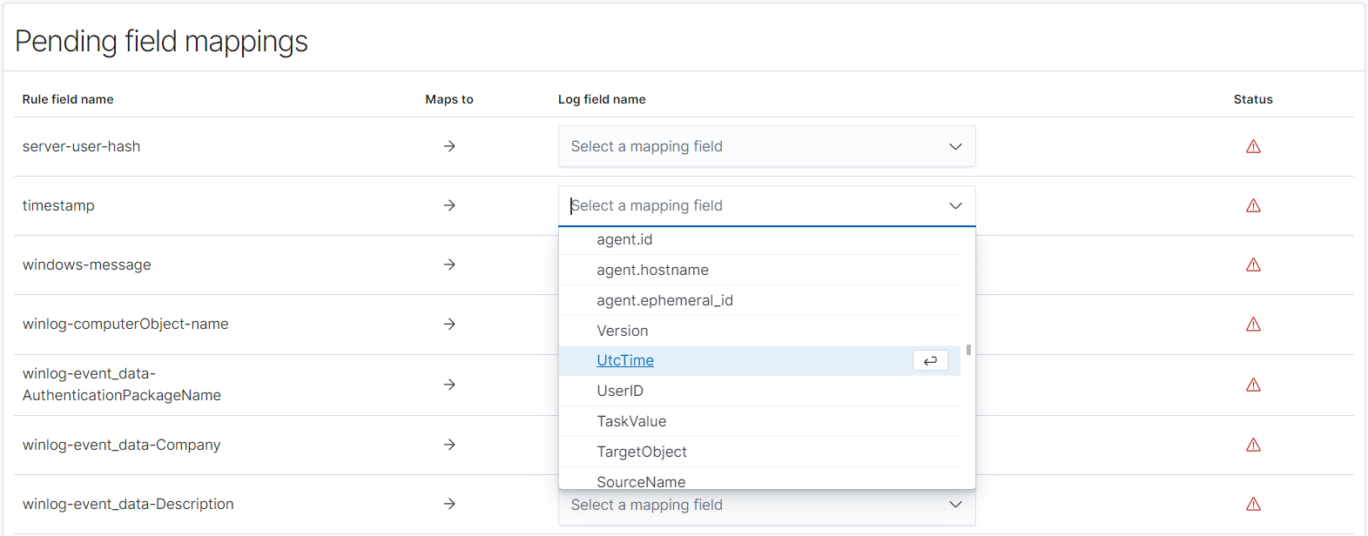Click the warning icon for server-user-hash row
Image resolution: width=1368 pixels, height=536 pixels.
point(1253,146)
